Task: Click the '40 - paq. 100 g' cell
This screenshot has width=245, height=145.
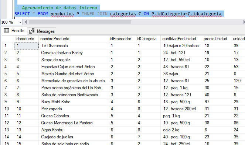Action: 181,137
